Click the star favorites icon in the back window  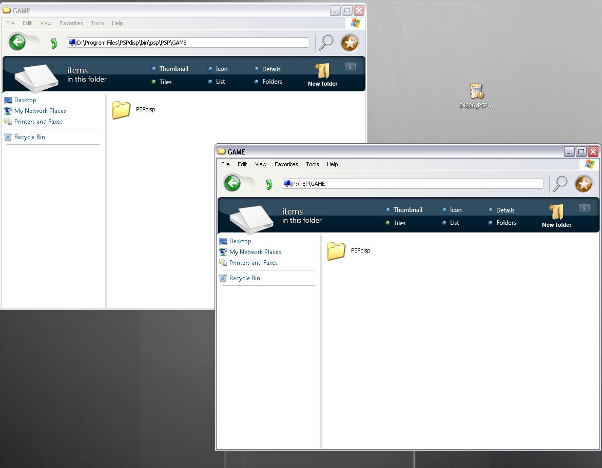[x=350, y=43]
